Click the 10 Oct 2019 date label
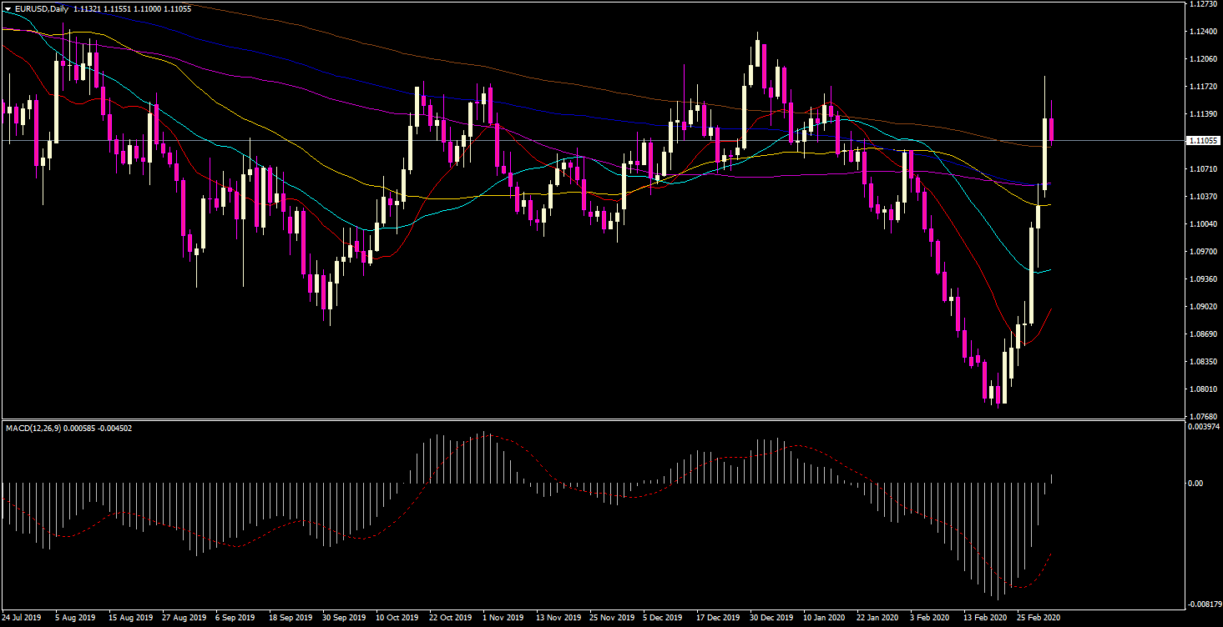This screenshot has height=627, width=1223. pyautogui.click(x=397, y=619)
